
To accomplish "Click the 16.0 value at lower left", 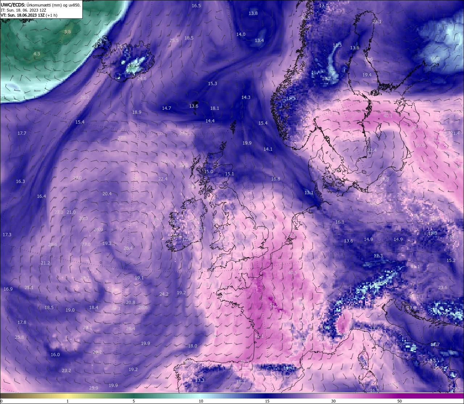I will point(55,354).
